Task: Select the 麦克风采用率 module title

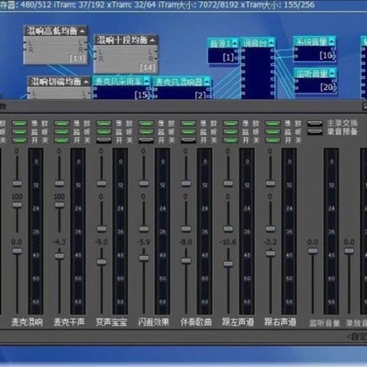Action: (118, 82)
